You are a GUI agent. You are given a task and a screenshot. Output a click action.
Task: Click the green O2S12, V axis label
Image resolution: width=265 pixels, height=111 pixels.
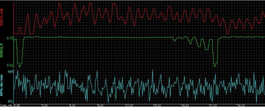coord(2,51)
